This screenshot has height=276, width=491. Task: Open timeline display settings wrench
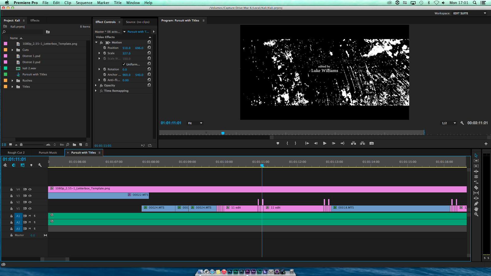(x=40, y=165)
